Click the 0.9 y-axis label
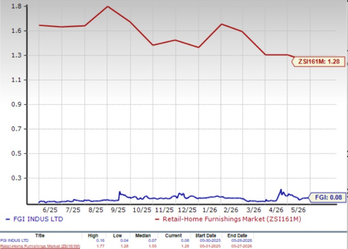This screenshot has height=249, width=348. 16,104
